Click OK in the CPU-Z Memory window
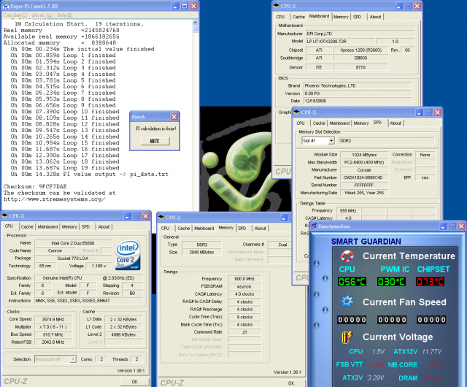 tap(291, 383)
